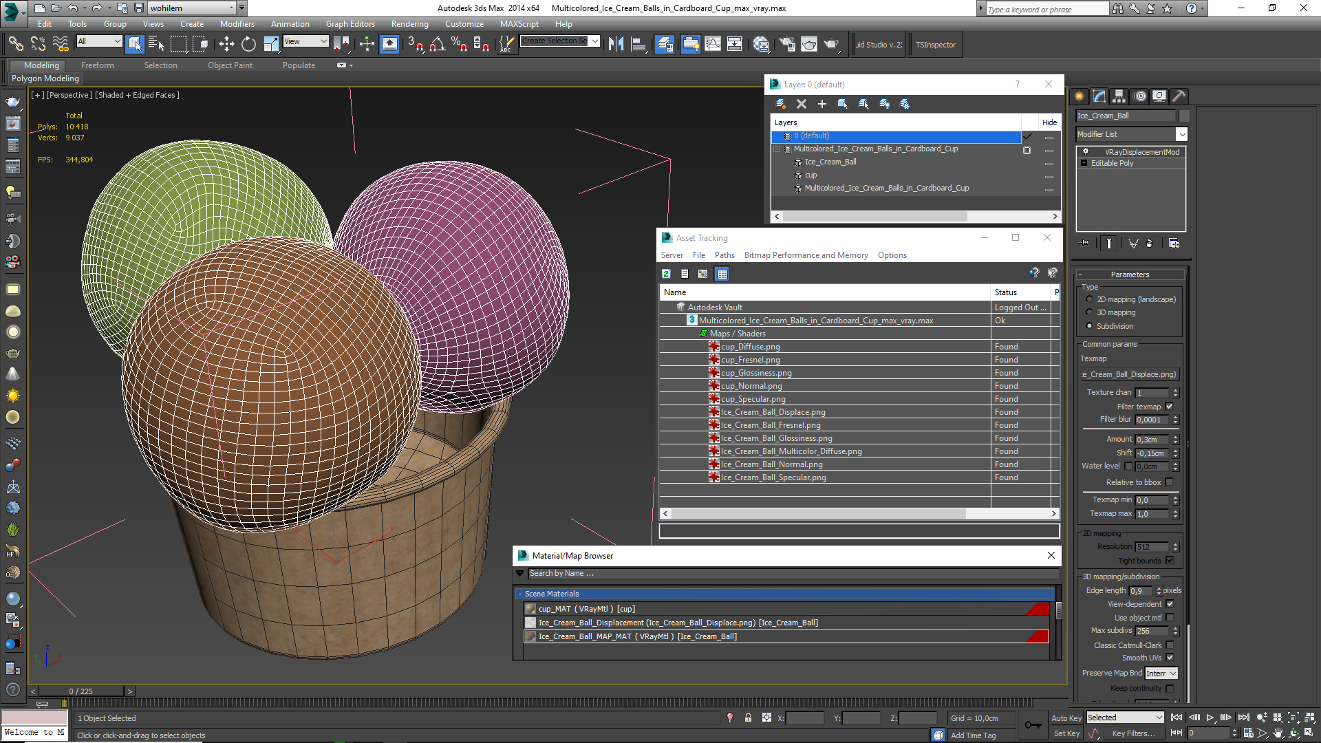Click Add Selected Objects plus icon in Layer dialog
This screenshot has width=1321, height=743.
822,104
